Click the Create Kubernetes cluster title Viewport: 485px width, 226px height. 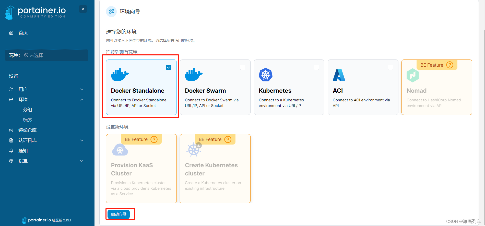tap(211, 169)
